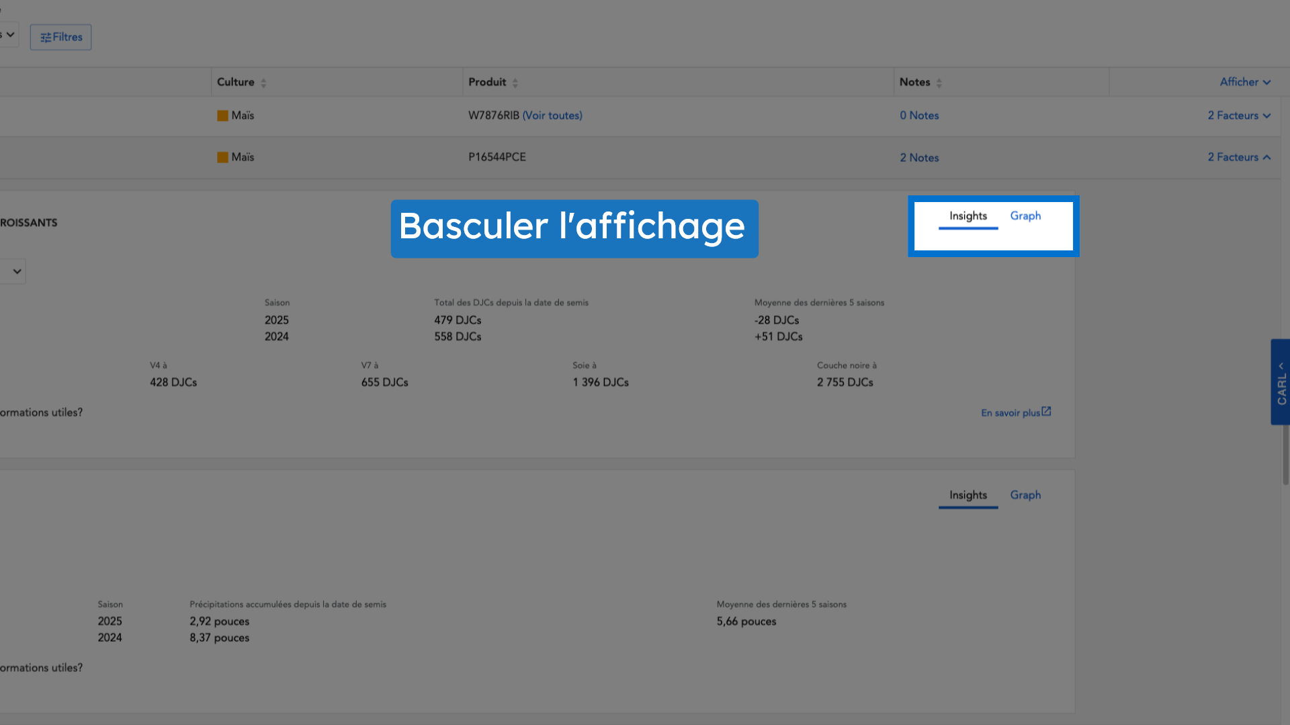Open cut-off dropdown left of Filtres

[9, 35]
